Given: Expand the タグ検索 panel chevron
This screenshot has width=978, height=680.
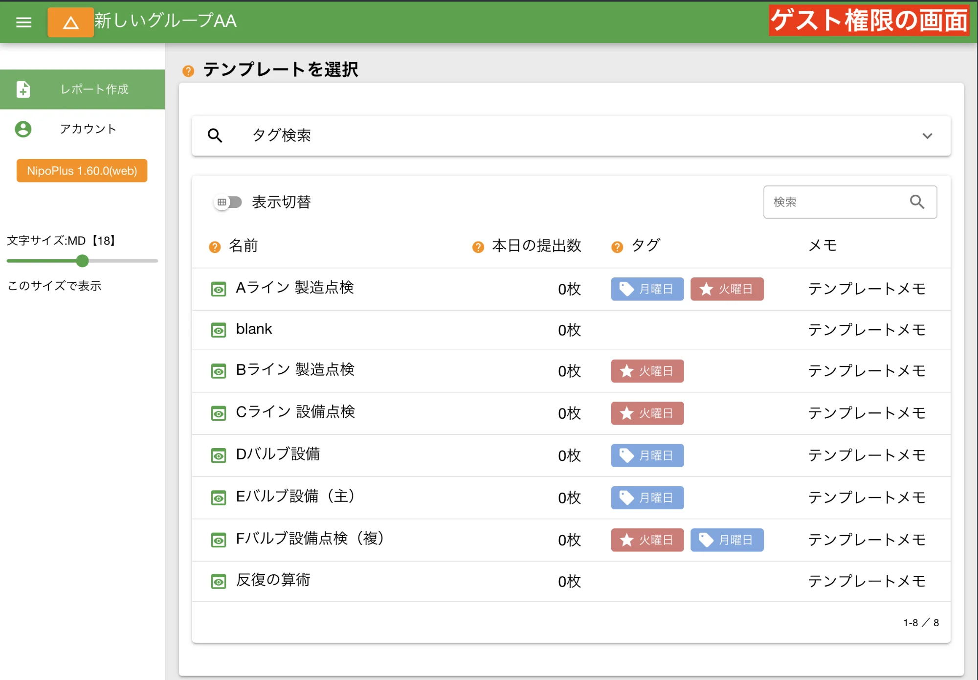Looking at the screenshot, I should pyautogui.click(x=927, y=136).
